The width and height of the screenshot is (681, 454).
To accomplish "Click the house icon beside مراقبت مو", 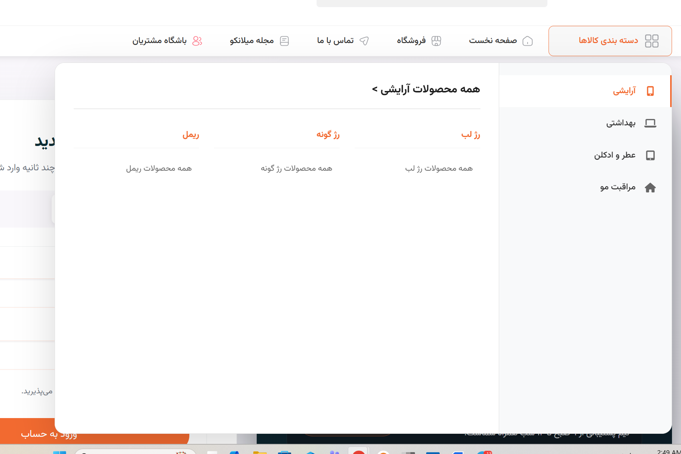I will (x=650, y=188).
